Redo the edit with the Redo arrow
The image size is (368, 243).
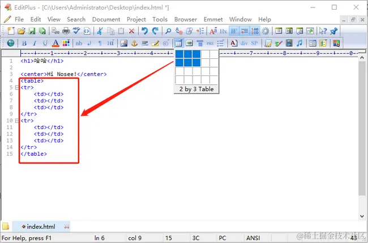[155, 31]
